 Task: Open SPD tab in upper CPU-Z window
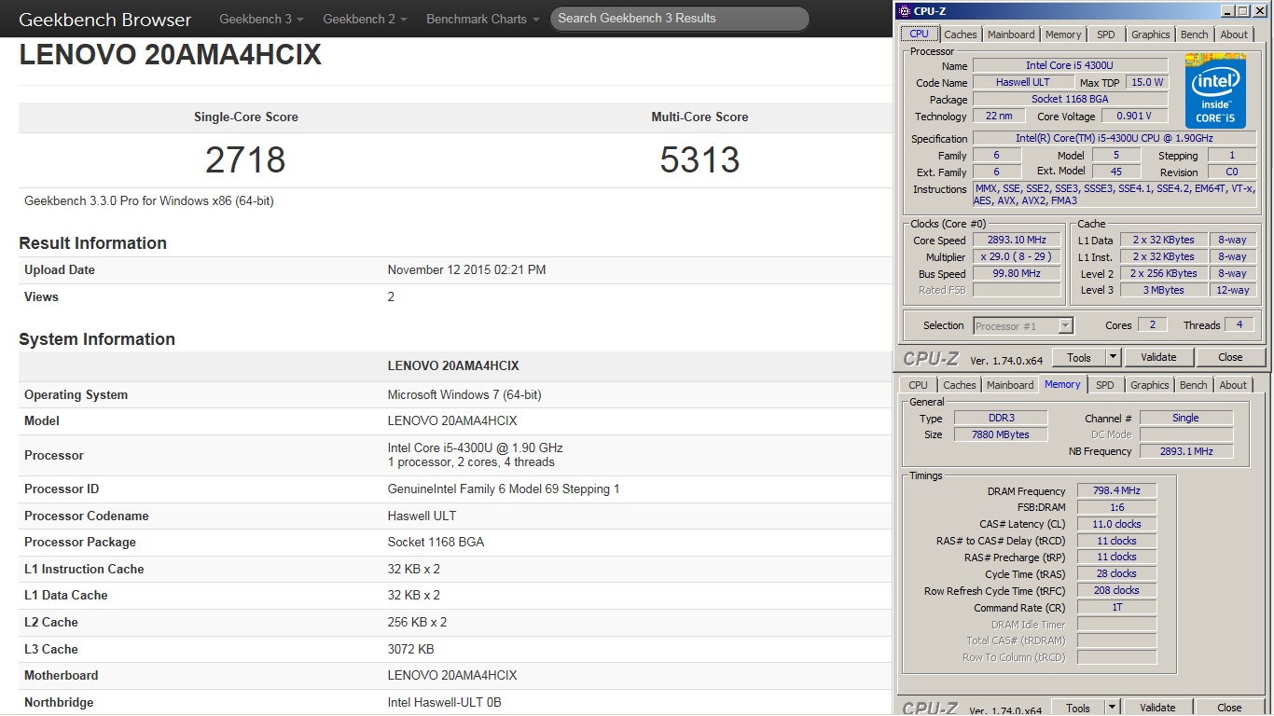click(x=1105, y=34)
